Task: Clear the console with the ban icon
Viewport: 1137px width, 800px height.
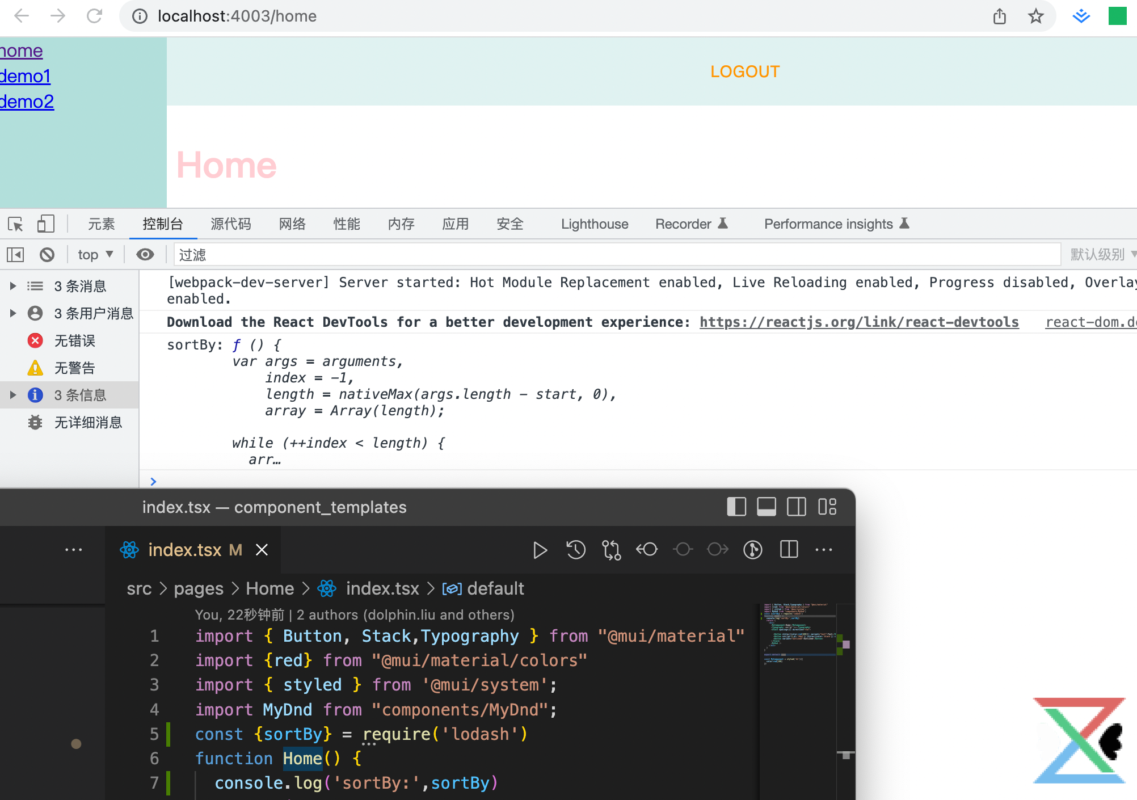Action: (47, 255)
